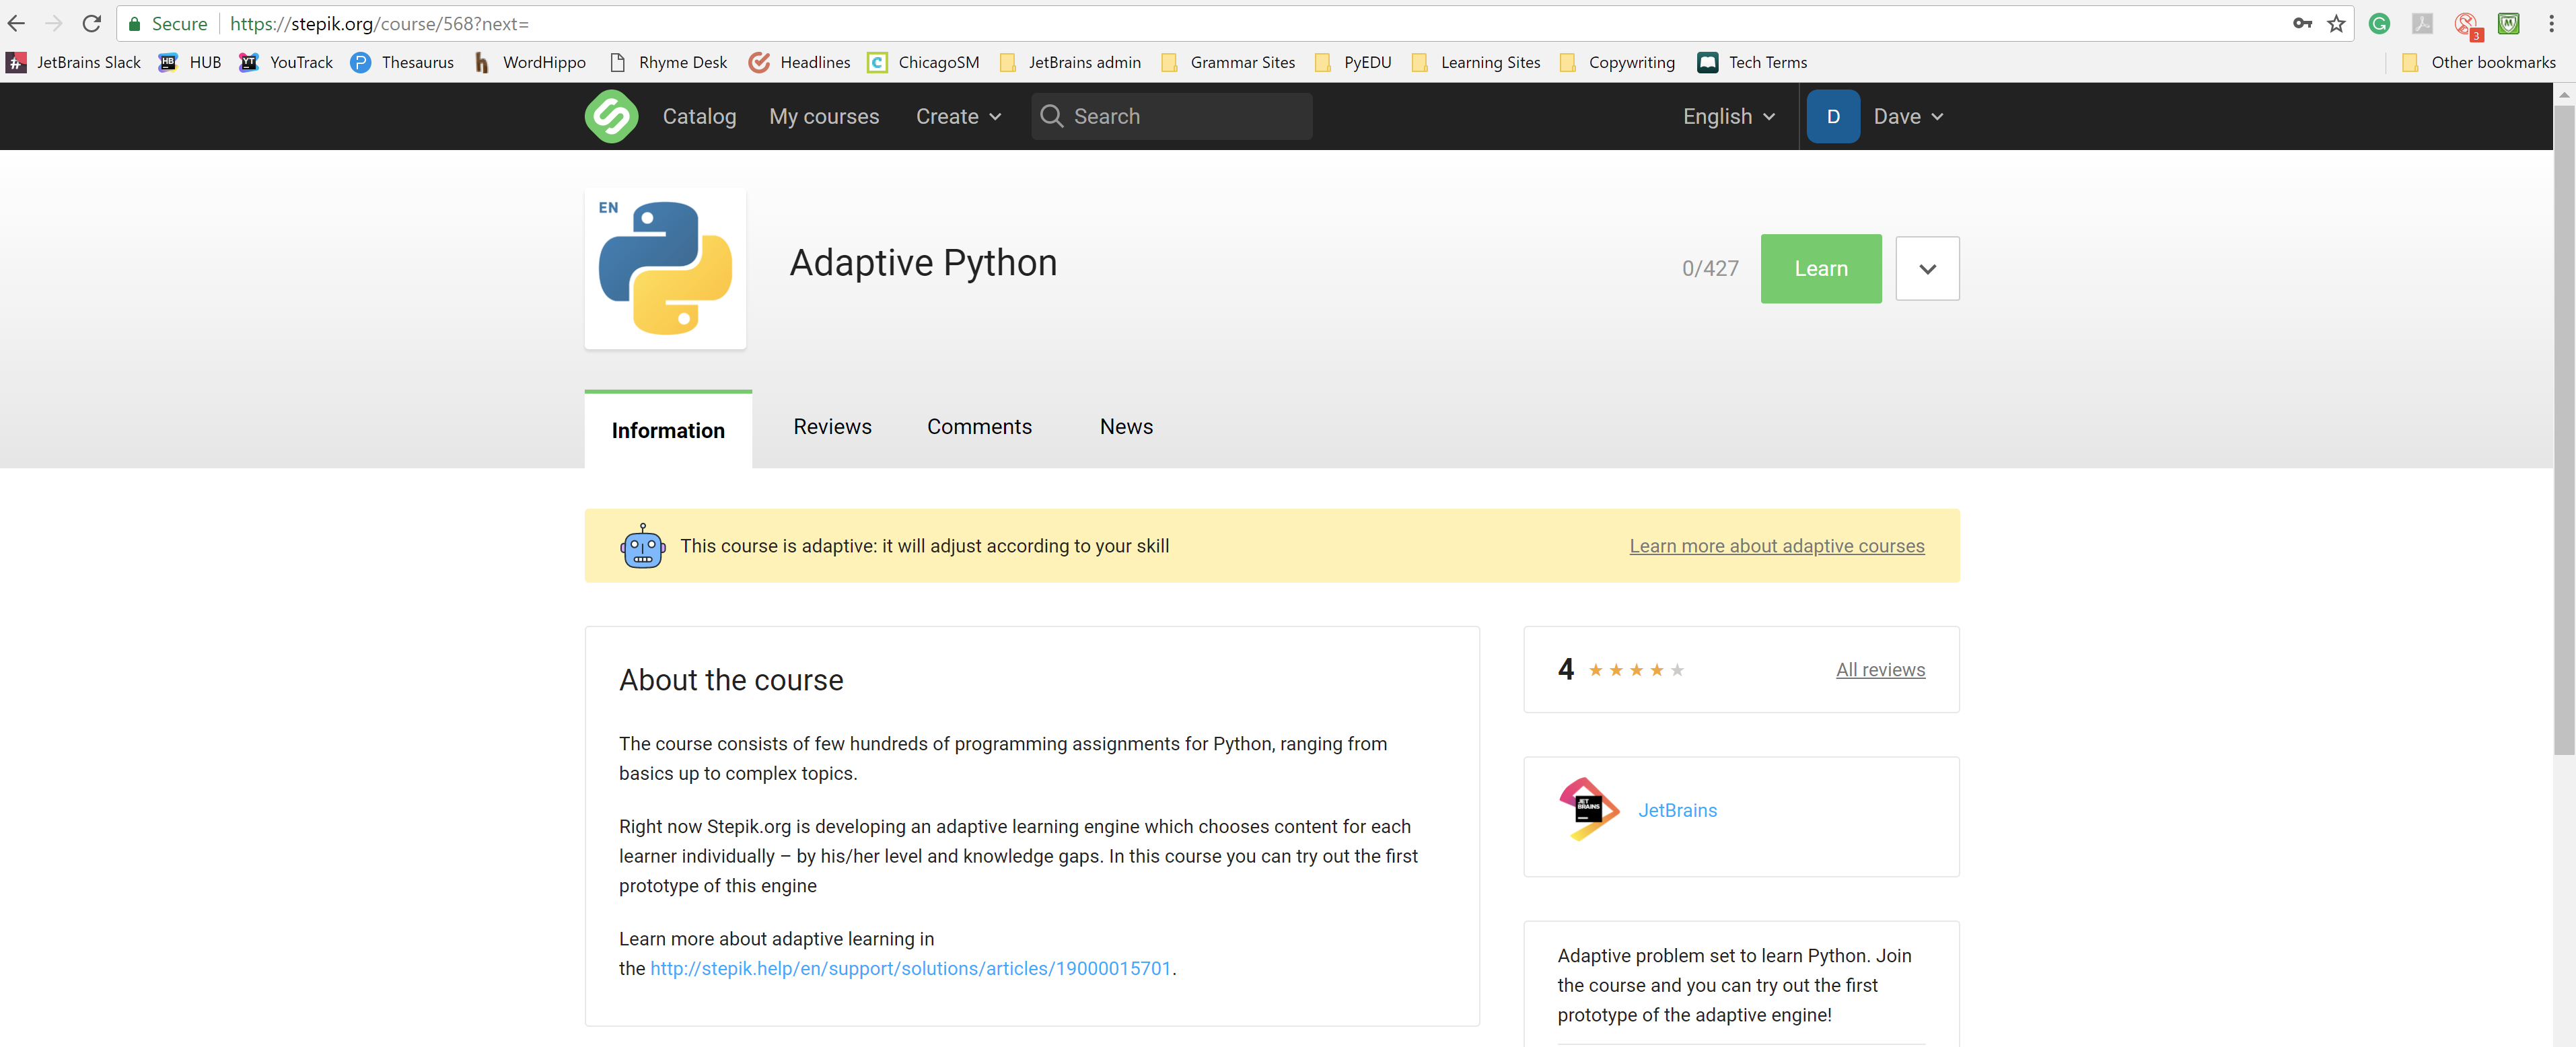Switch to the Reviews tab
The height and width of the screenshot is (1047, 2576).
click(831, 427)
